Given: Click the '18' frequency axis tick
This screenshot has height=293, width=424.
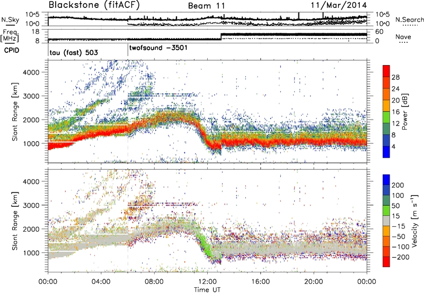Looking at the screenshot, I should click(x=36, y=32).
